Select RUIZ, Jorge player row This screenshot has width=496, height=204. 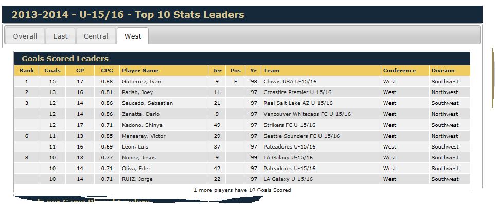(x=242, y=179)
